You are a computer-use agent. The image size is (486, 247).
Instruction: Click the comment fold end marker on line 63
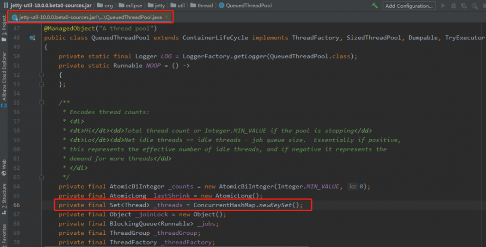click(41, 177)
